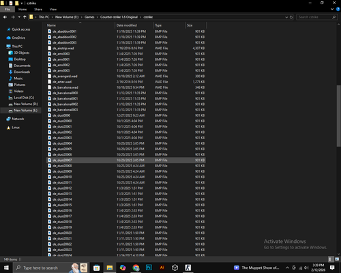Open the volume control tray icon
The image size is (341, 273).
[306, 268]
